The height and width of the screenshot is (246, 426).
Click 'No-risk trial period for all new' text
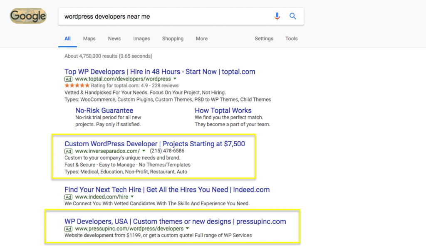point(108,118)
